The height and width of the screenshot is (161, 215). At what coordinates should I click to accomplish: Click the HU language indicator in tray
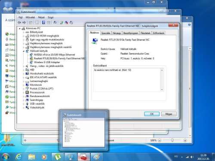(176, 157)
